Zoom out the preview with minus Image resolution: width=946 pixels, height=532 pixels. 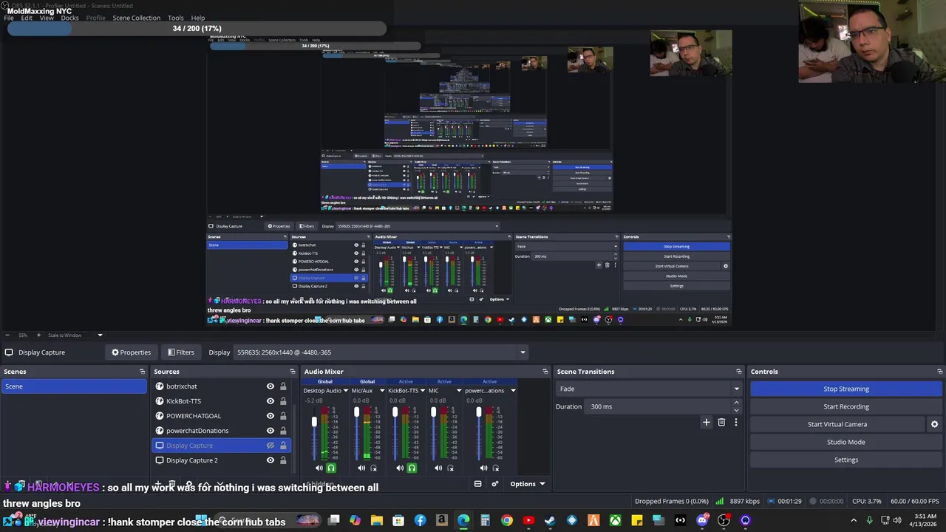[7, 335]
